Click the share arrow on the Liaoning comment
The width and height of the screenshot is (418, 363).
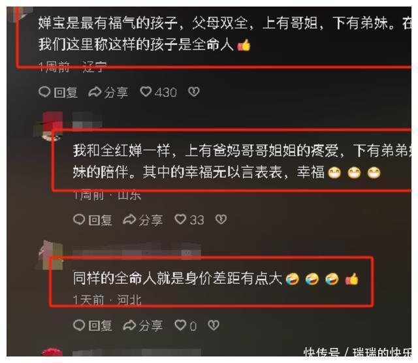(x=95, y=92)
